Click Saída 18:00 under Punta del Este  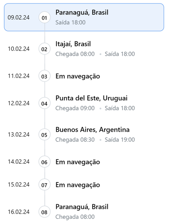(120, 108)
